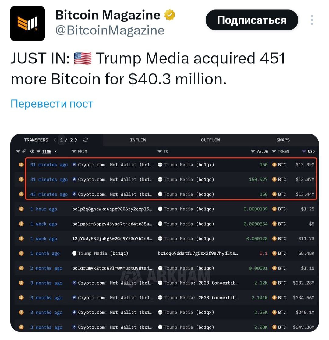Click the refresh transfers icon
This screenshot has height=340, width=329.
point(86,140)
